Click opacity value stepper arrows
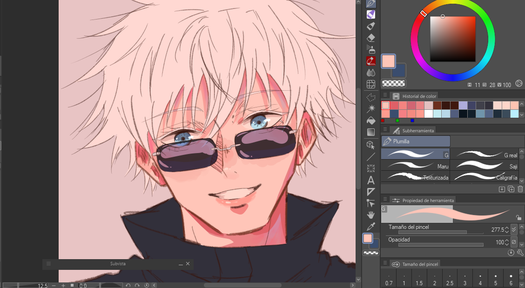 506,242
